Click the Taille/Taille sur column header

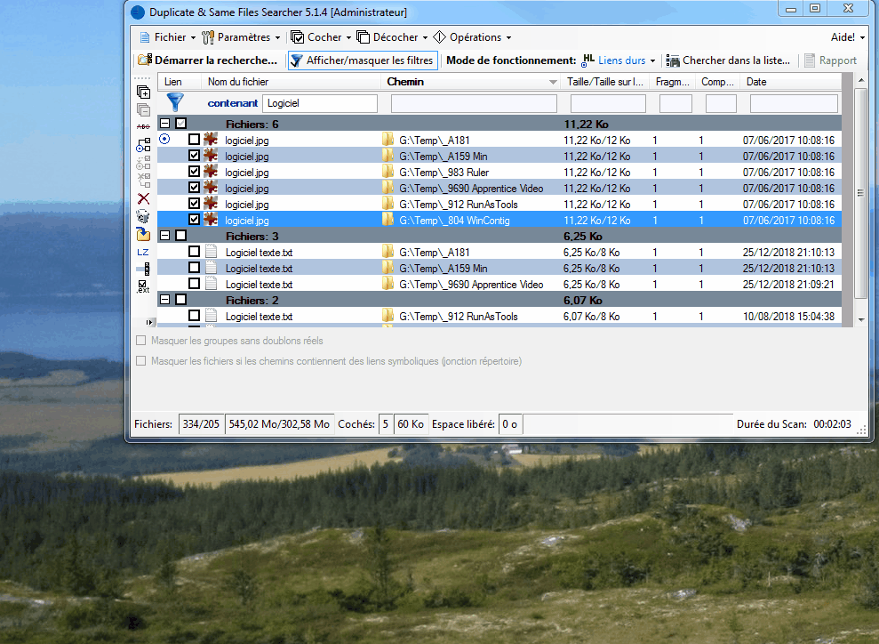pyautogui.click(x=605, y=82)
